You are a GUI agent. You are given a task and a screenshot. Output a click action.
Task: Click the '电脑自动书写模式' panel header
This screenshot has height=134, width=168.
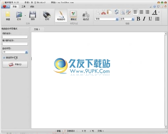point(9,29)
